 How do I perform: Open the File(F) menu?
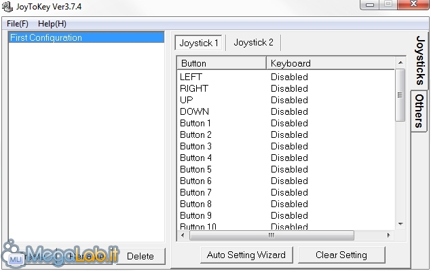point(18,24)
